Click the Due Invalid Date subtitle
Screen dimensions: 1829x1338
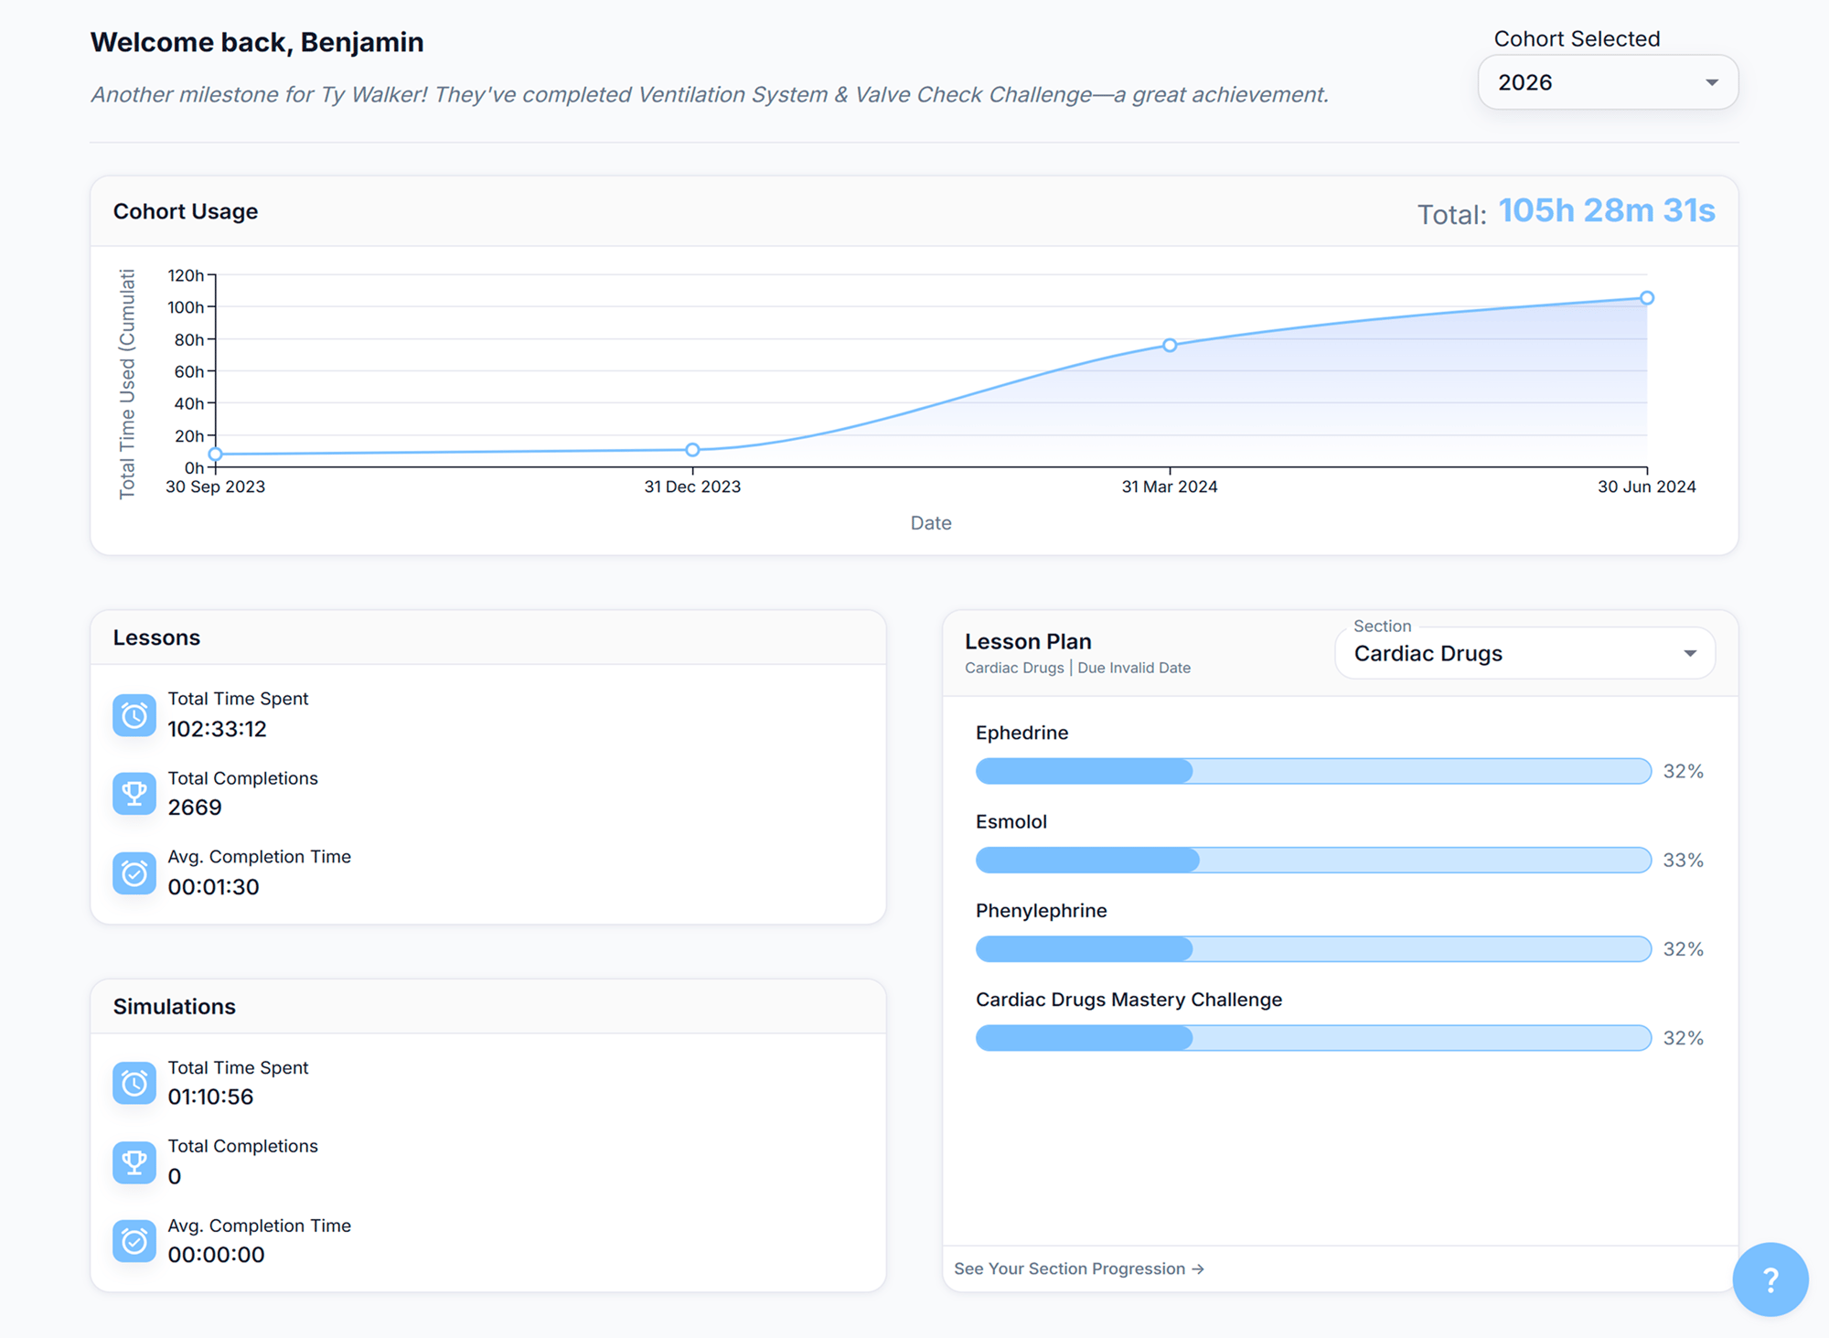[x=1134, y=668]
